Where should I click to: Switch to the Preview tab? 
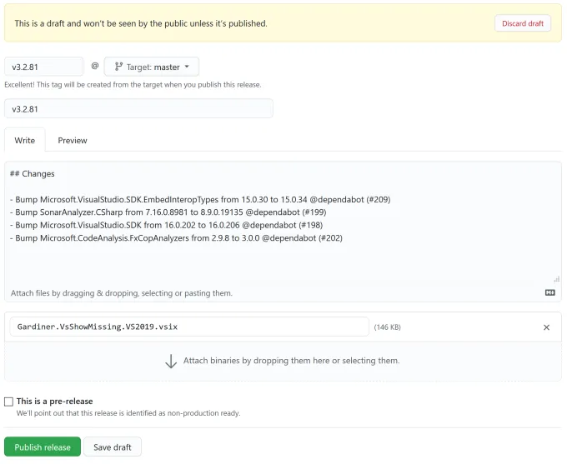pos(73,140)
